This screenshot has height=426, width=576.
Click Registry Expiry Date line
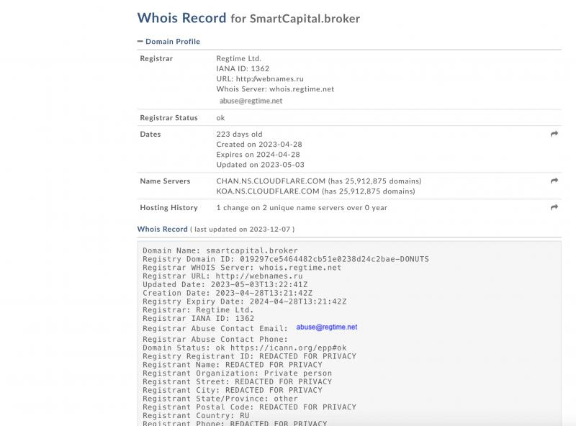pos(244,301)
